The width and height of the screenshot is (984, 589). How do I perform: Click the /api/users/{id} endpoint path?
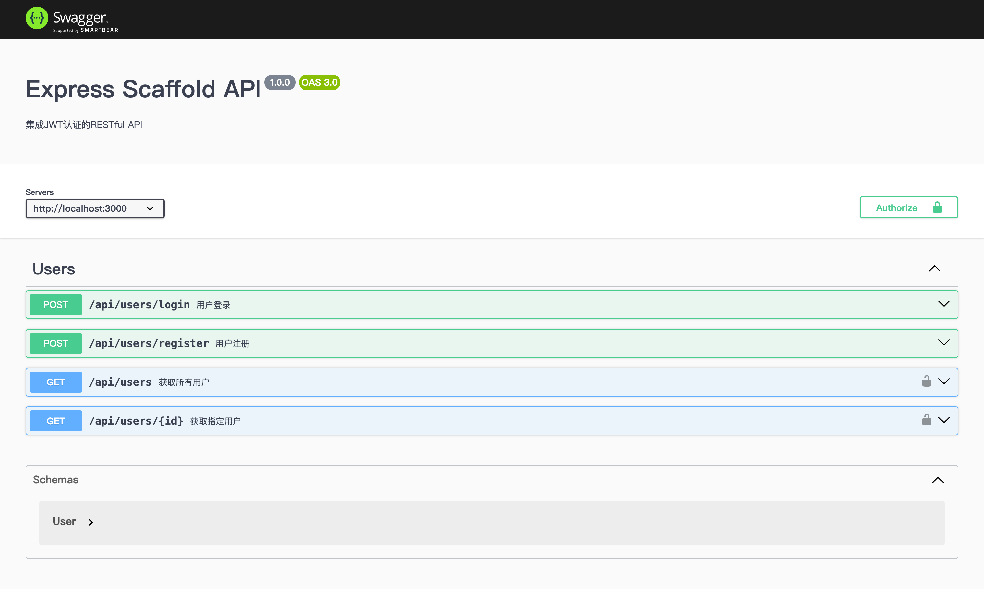136,421
